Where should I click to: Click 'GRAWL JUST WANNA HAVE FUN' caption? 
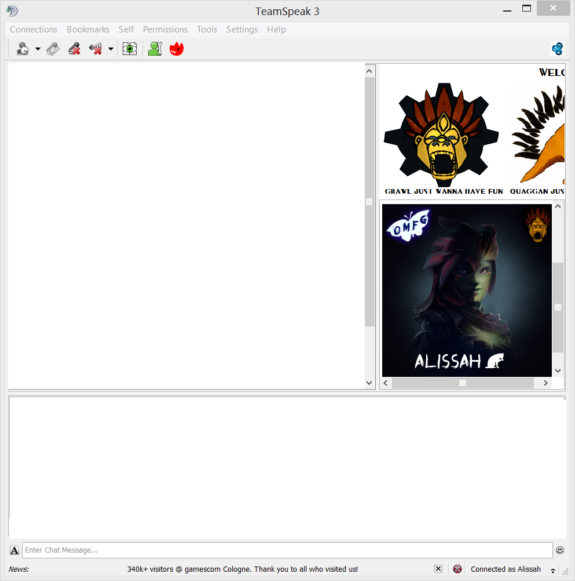point(444,191)
